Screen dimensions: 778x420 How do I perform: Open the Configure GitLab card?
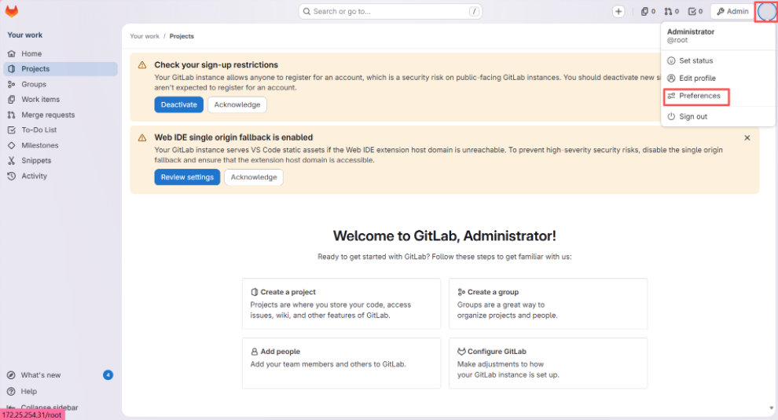(x=548, y=363)
